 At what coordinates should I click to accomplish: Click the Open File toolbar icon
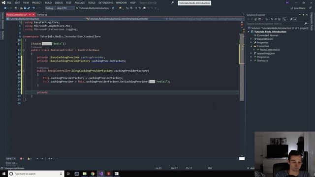pyautogui.click(x=21, y=8)
